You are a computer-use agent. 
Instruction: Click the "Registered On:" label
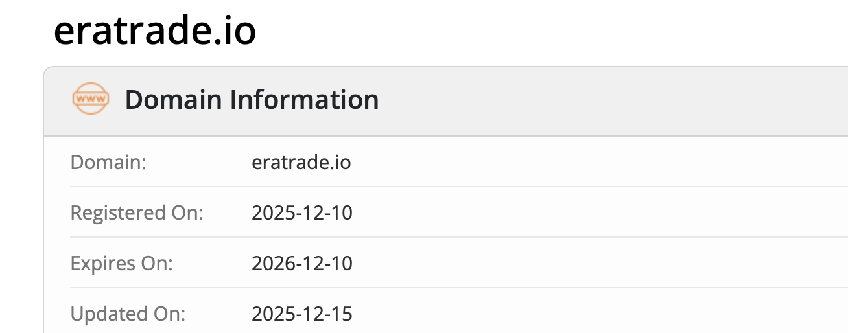tap(137, 212)
